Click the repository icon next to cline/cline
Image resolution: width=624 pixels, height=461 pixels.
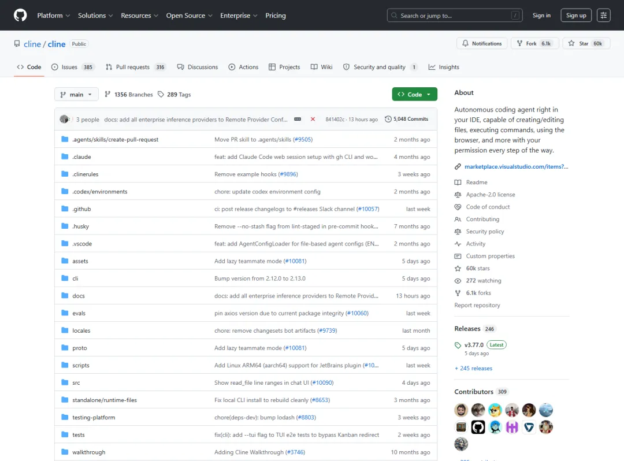tap(17, 44)
